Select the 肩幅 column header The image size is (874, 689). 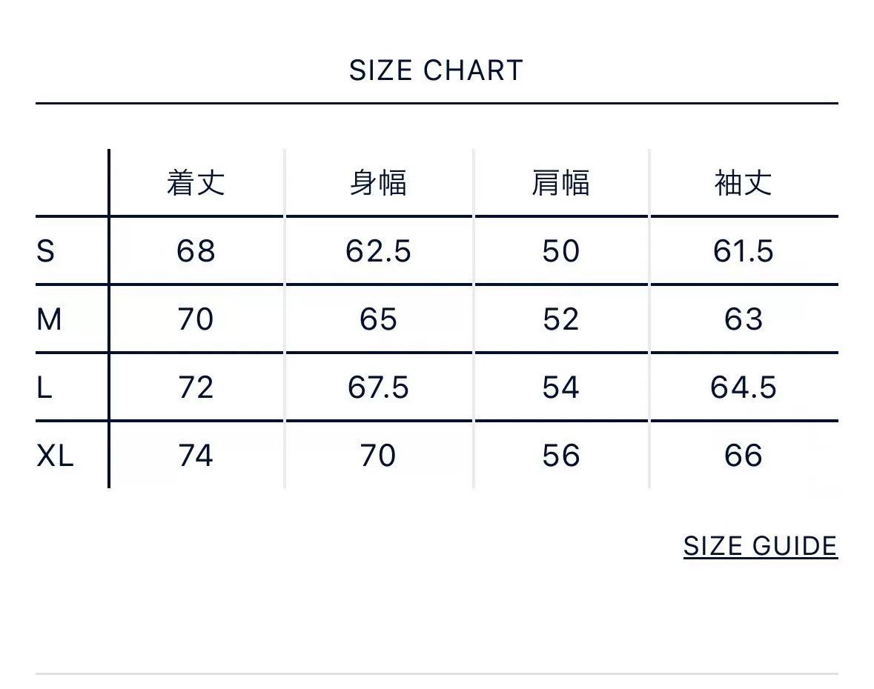coord(560,183)
